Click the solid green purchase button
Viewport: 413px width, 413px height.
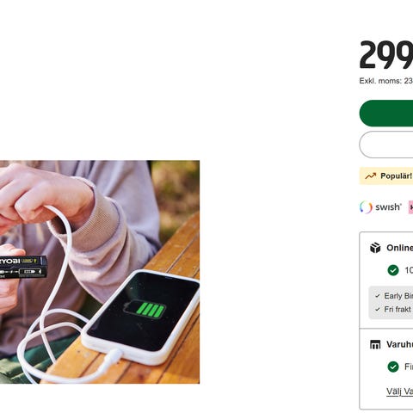386,114
